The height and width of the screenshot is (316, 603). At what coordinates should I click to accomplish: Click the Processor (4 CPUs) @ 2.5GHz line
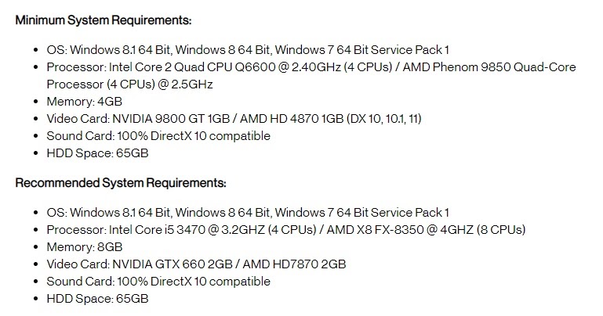click(x=129, y=84)
